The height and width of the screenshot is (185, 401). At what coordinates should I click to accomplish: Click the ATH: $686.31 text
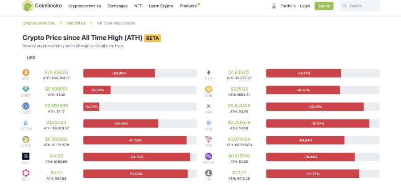click(x=239, y=95)
